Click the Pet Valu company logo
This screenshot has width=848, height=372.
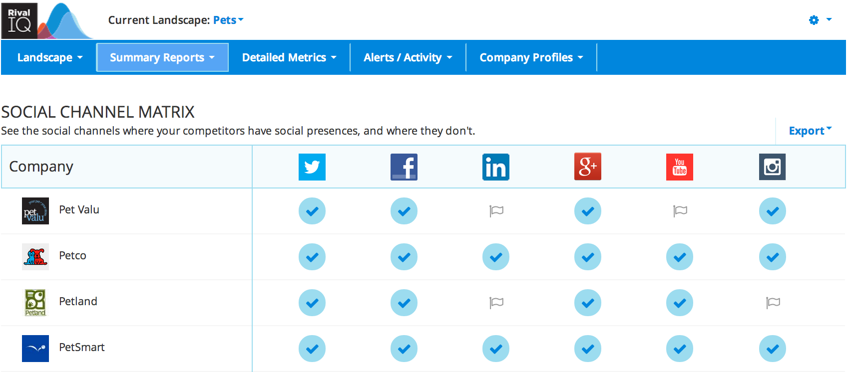35,211
